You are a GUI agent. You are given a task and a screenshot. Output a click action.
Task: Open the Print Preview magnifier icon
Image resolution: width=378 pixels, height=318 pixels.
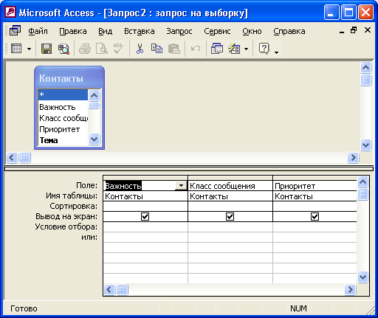point(102,49)
